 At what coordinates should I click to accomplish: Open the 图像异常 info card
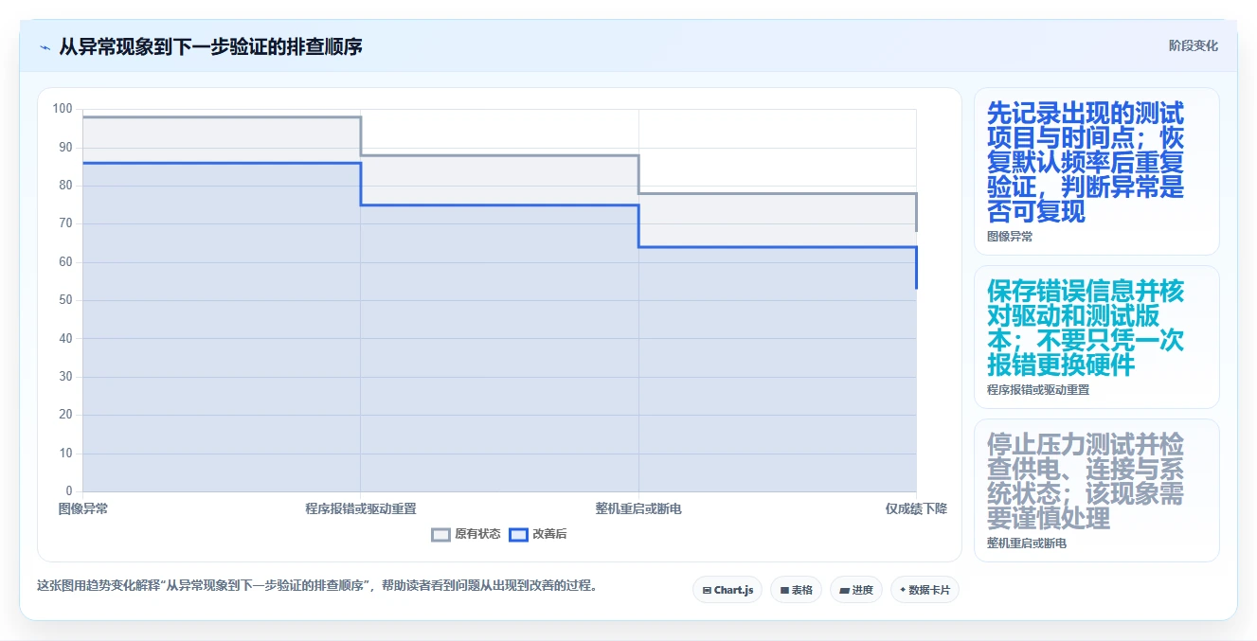coord(1096,171)
